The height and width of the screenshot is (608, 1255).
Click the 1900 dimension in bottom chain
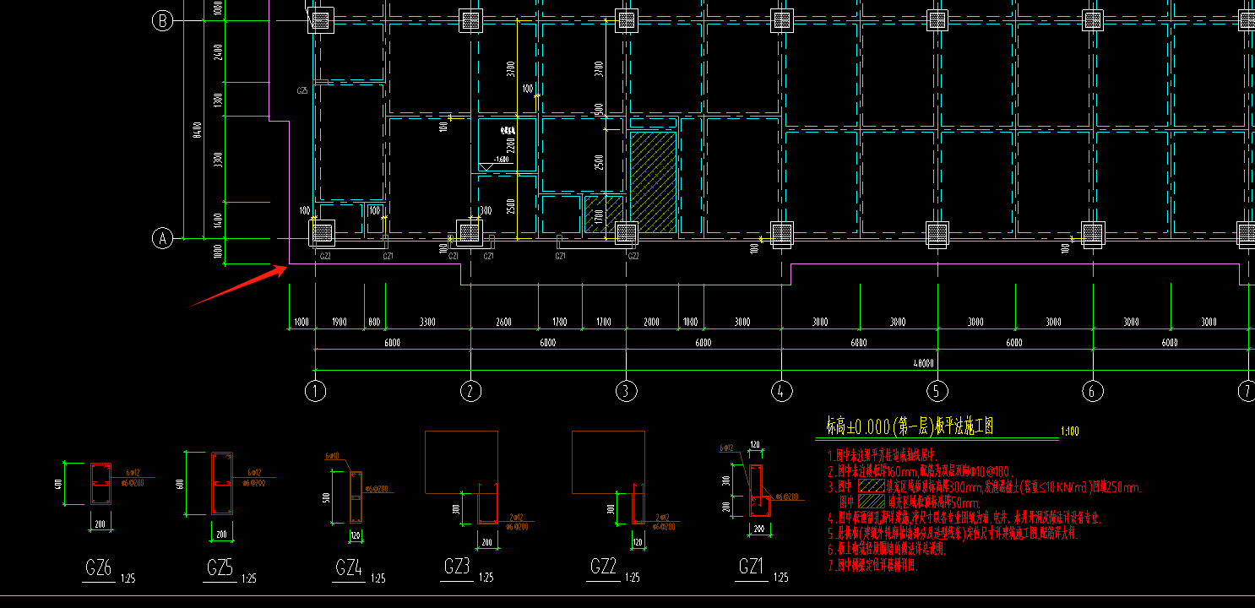pos(340,322)
